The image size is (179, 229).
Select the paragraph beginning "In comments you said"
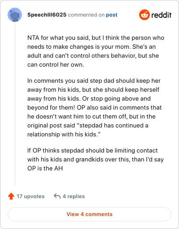tap(94, 107)
